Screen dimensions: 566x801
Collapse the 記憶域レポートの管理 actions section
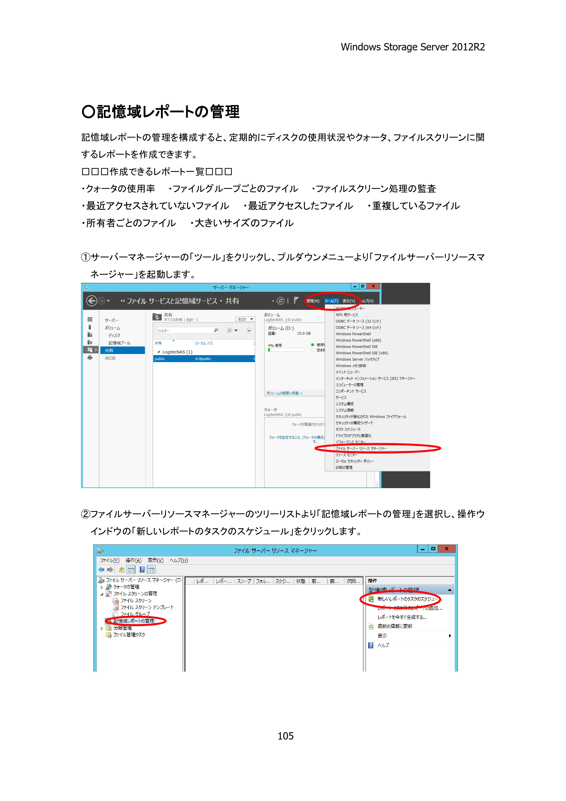(x=449, y=590)
